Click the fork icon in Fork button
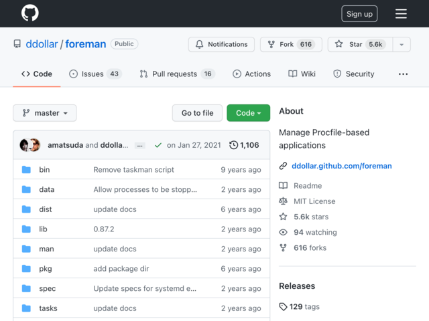The image size is (429, 321). 271,44
